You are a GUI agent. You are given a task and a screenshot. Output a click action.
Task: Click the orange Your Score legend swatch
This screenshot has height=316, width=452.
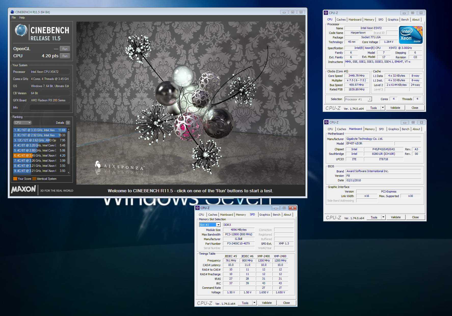click(15, 179)
